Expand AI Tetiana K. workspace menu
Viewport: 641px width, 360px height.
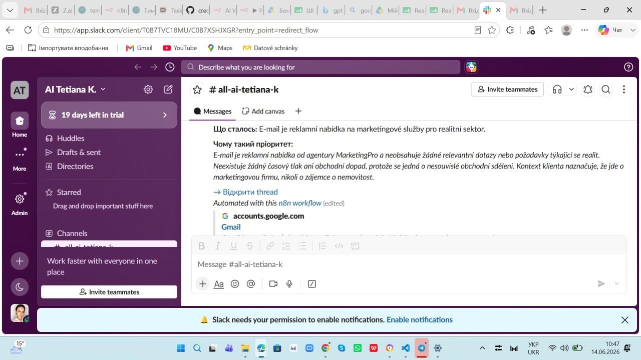pyautogui.click(x=76, y=89)
